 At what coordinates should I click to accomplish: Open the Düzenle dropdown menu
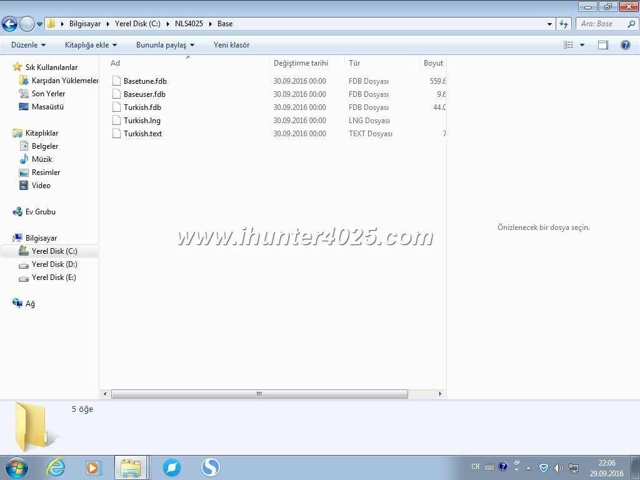[28, 45]
